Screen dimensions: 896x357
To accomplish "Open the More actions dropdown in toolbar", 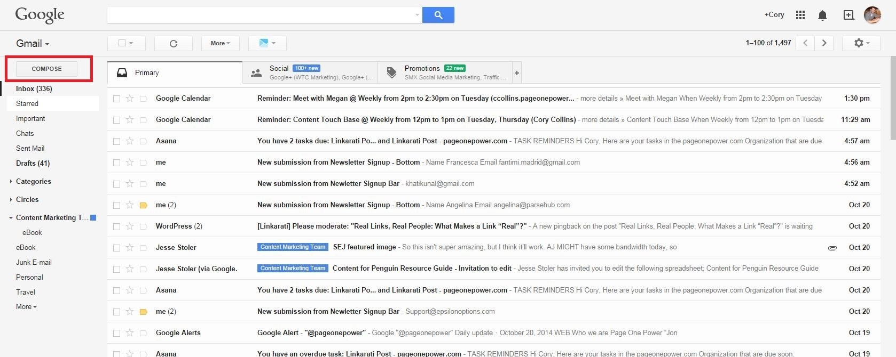I will click(x=220, y=44).
